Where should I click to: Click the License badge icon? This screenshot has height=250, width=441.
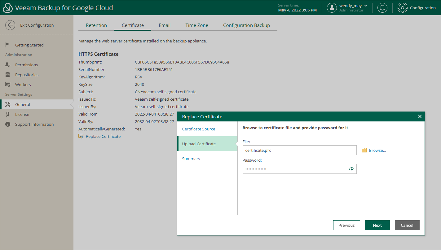(8, 114)
